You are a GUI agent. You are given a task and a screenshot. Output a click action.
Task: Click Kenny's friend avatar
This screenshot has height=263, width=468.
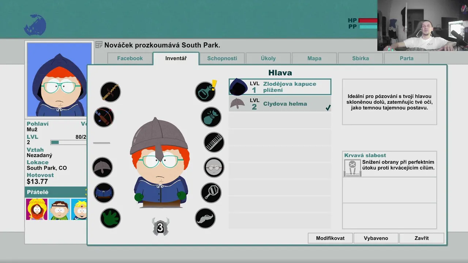[x=37, y=209]
